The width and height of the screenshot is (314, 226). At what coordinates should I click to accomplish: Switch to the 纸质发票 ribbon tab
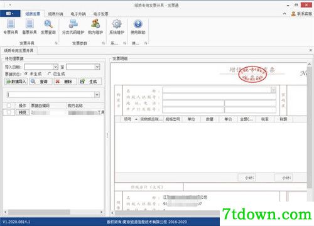coord(33,14)
